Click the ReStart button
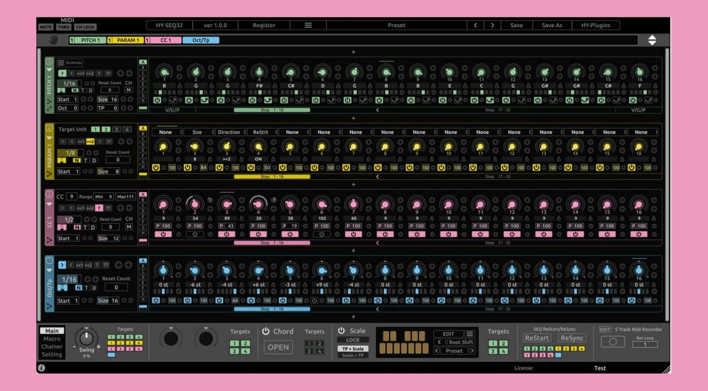708x391 pixels. pyautogui.click(x=537, y=338)
